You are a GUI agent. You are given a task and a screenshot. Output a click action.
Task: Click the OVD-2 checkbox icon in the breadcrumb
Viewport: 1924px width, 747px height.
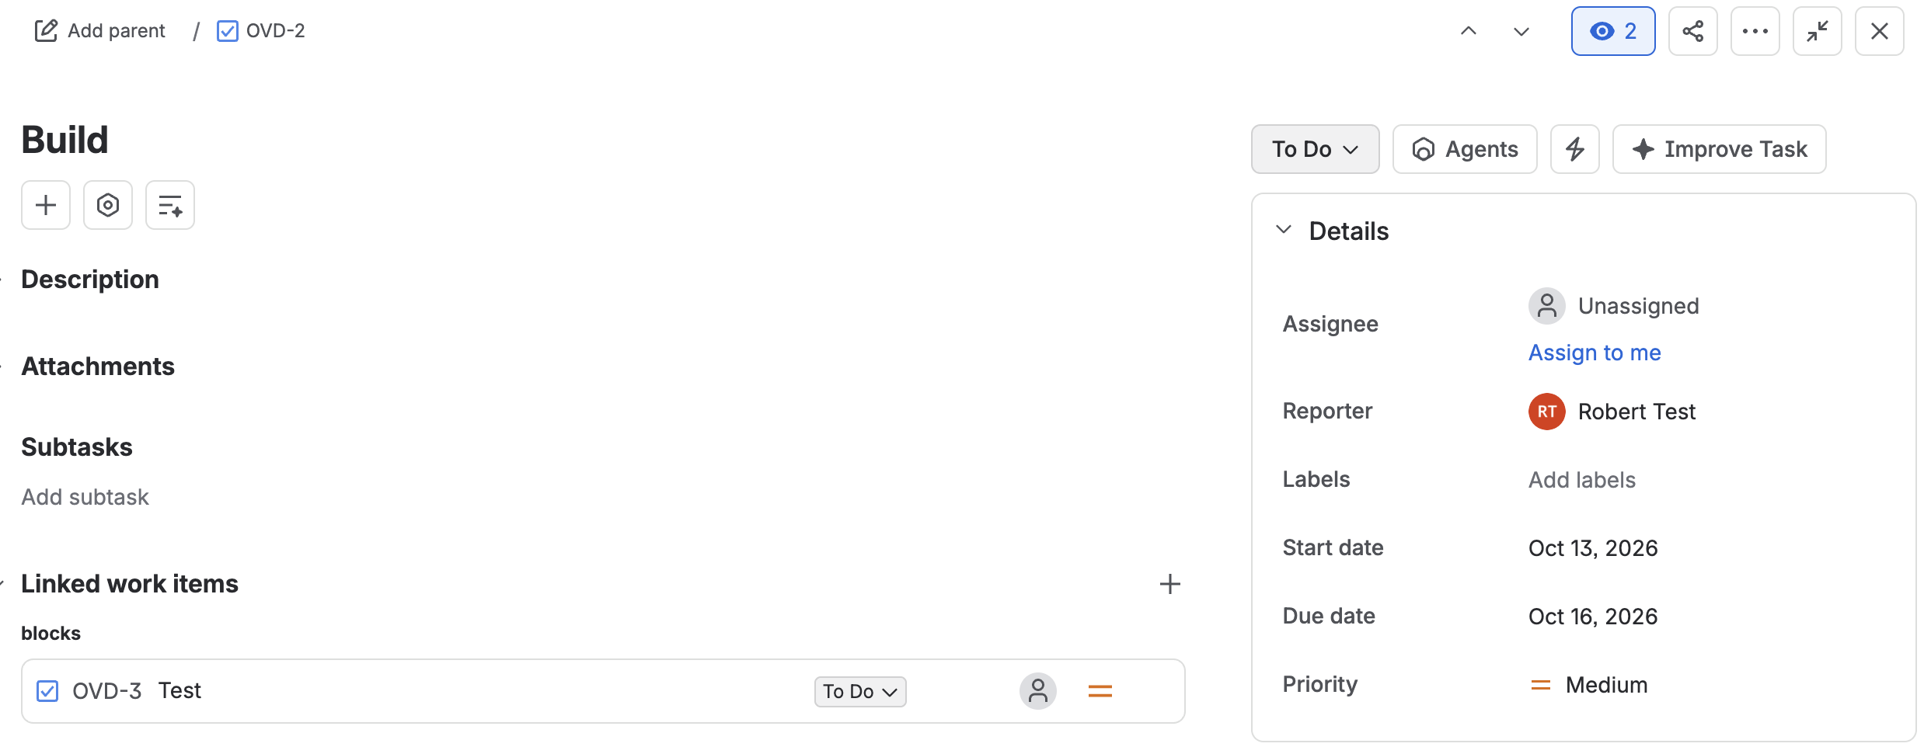click(227, 31)
